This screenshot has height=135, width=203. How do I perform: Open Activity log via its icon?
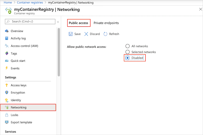7,38
